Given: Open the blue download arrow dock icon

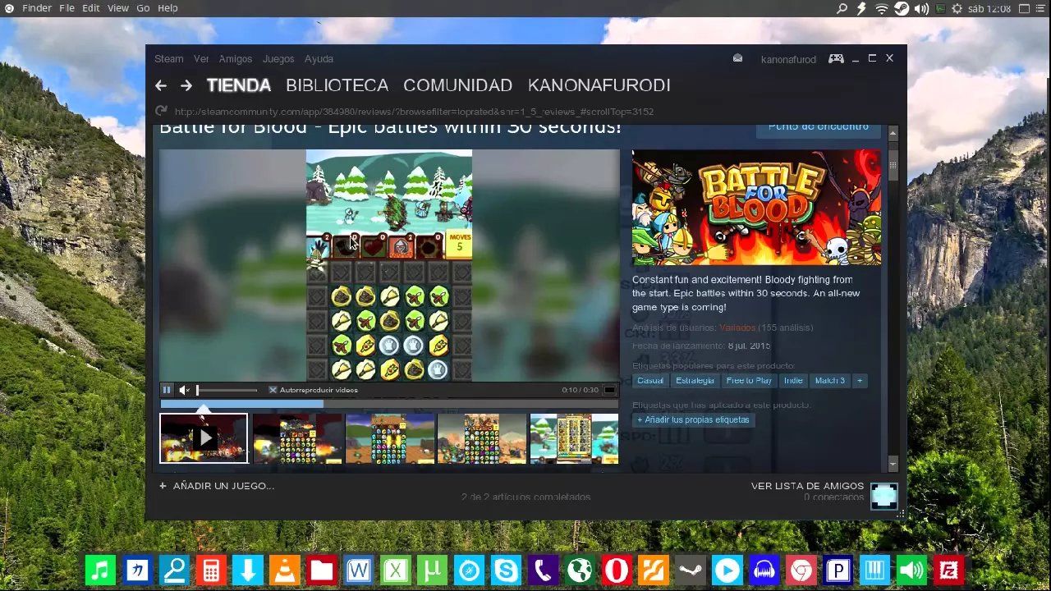Looking at the screenshot, I should 248,570.
